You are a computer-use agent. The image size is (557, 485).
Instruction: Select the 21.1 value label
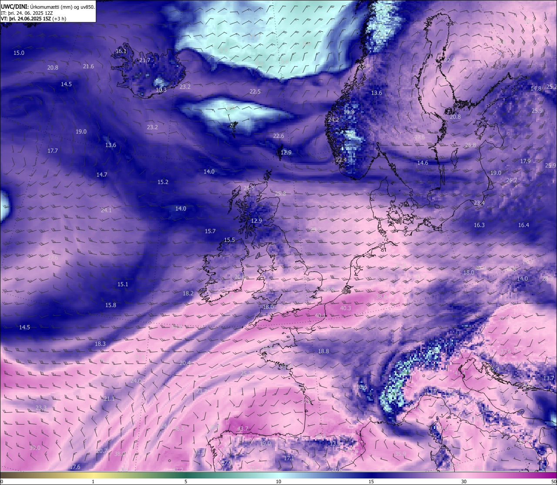(x=109, y=399)
